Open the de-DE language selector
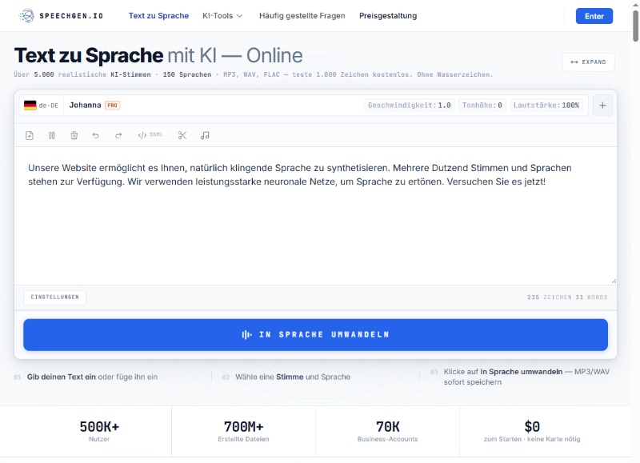 point(42,106)
